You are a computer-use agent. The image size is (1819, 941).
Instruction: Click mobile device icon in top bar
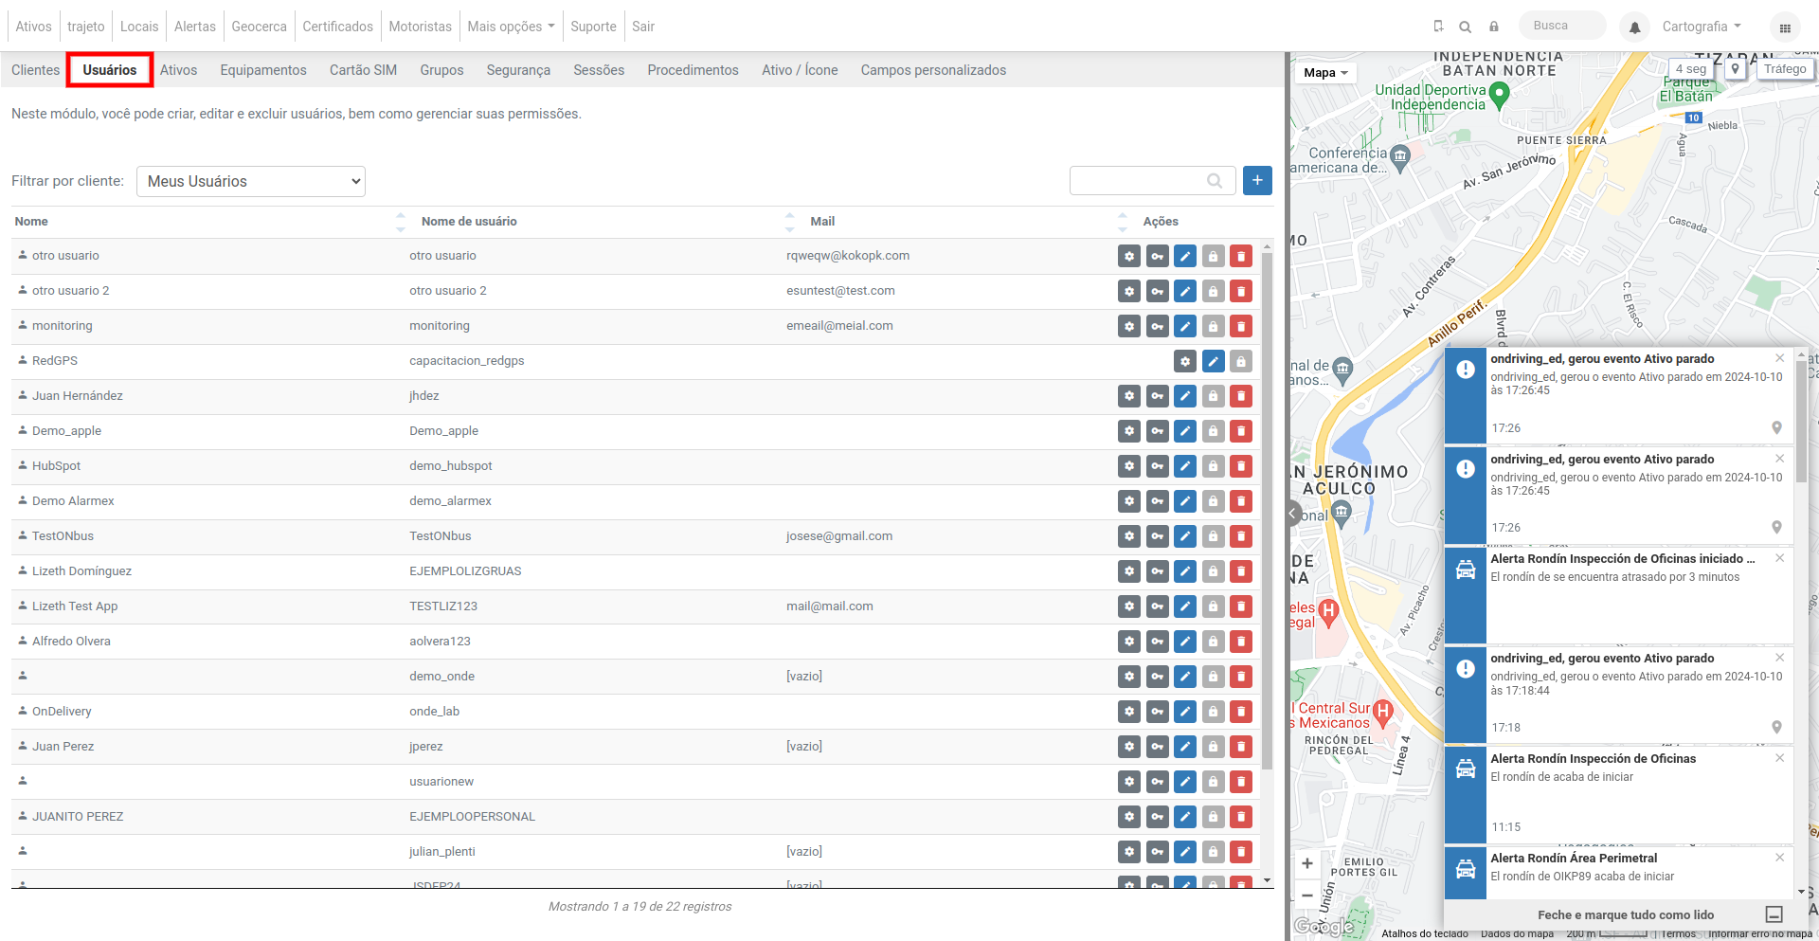coord(1438,27)
